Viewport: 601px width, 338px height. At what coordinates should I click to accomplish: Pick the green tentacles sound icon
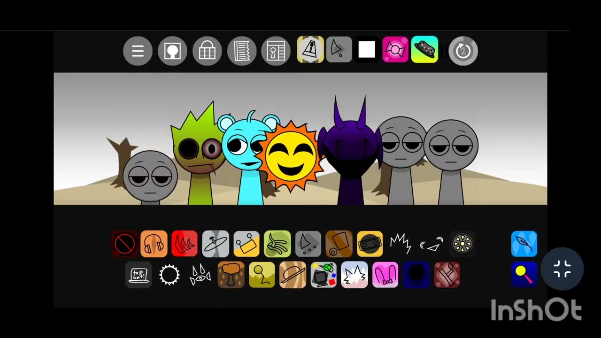coord(277,244)
